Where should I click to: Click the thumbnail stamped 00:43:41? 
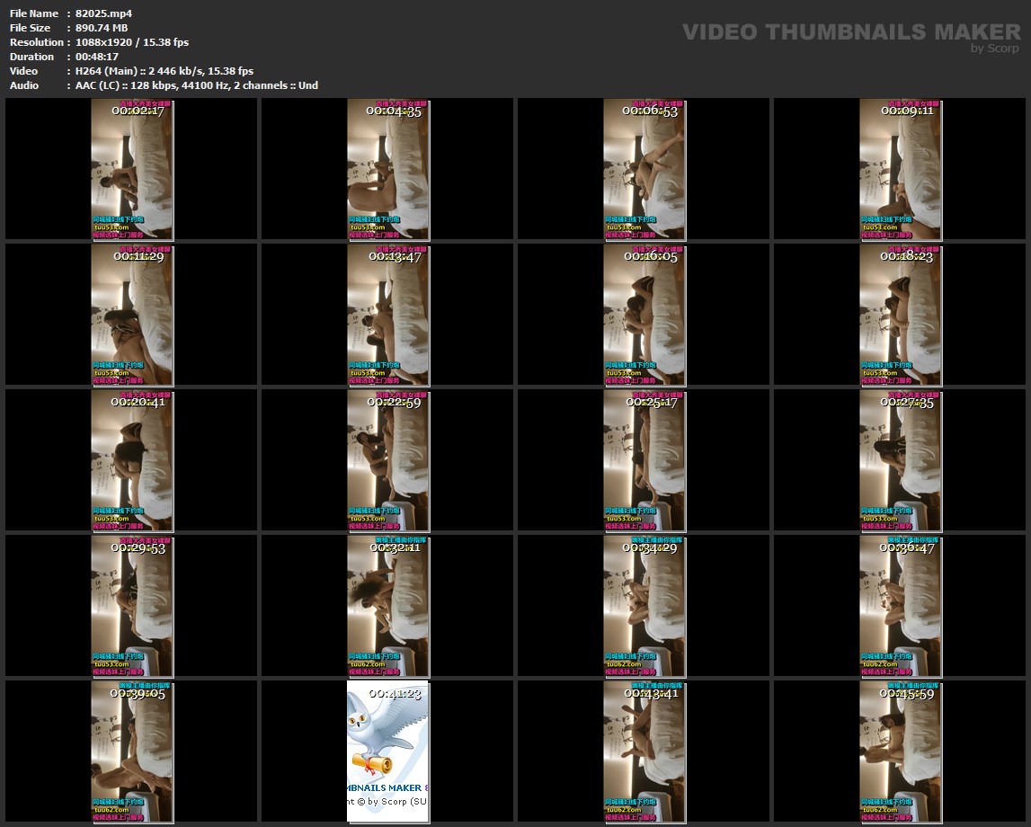point(644,751)
